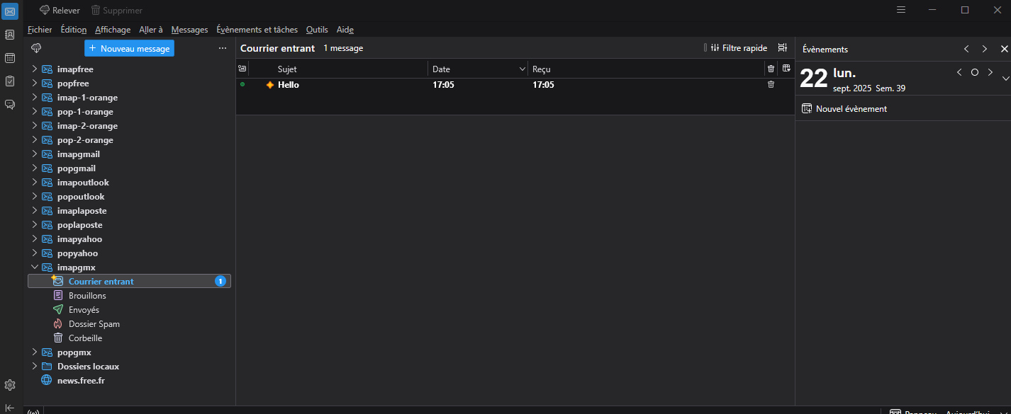Expand the Dossiers locaux folder
Viewport: 1011px width, 414px height.
tap(34, 367)
